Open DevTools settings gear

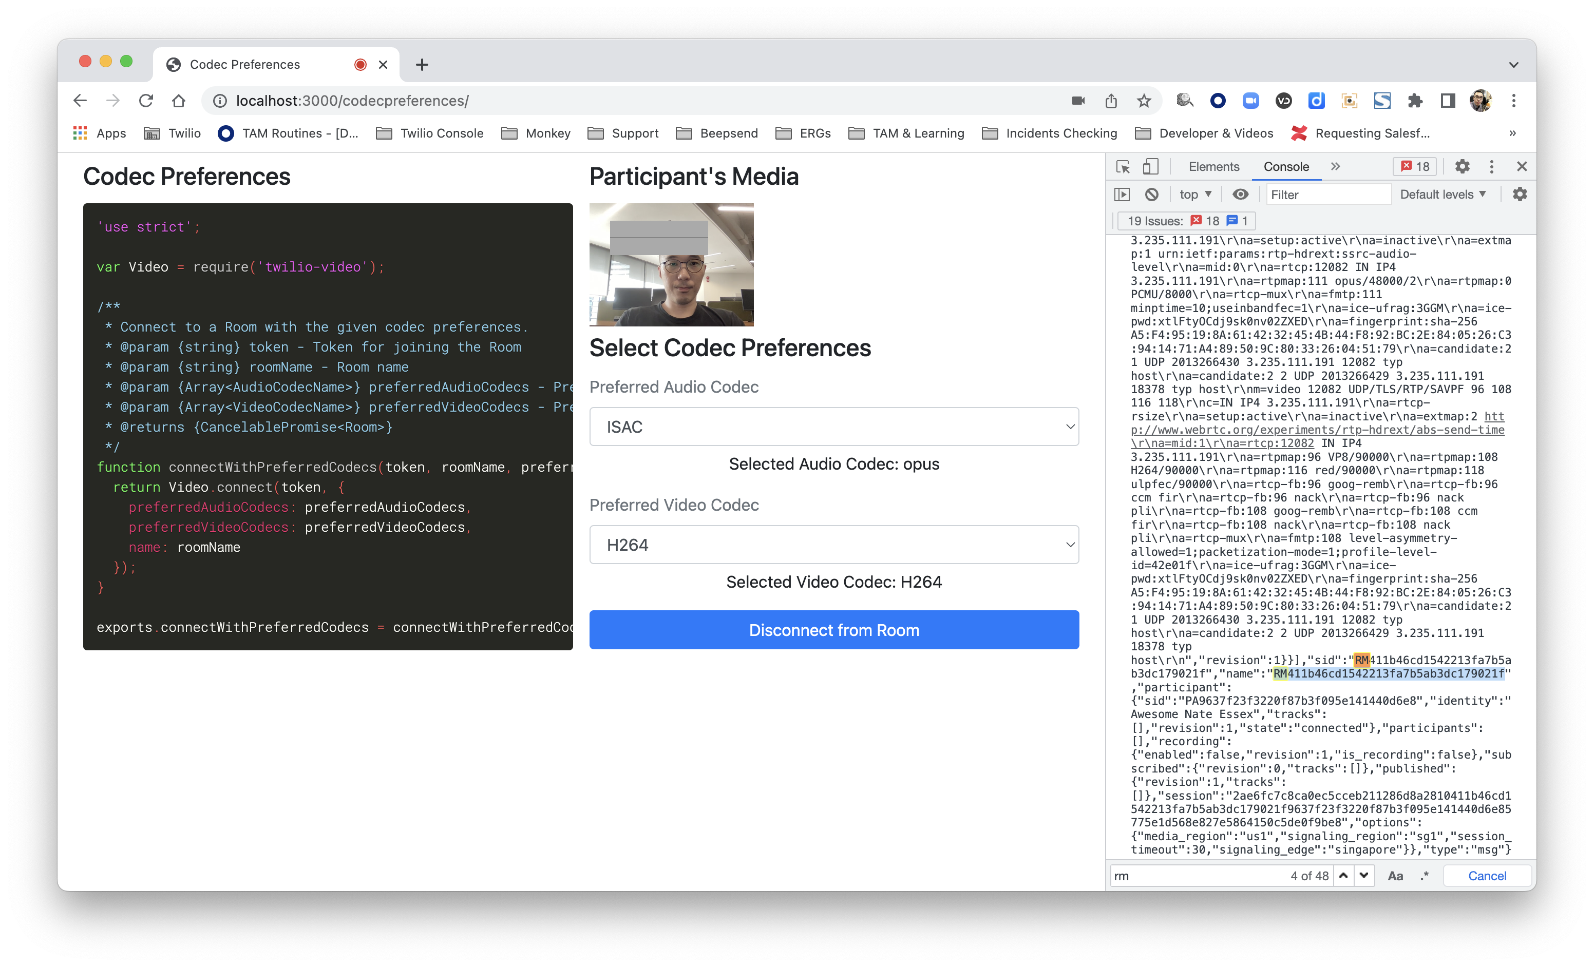click(x=1462, y=167)
